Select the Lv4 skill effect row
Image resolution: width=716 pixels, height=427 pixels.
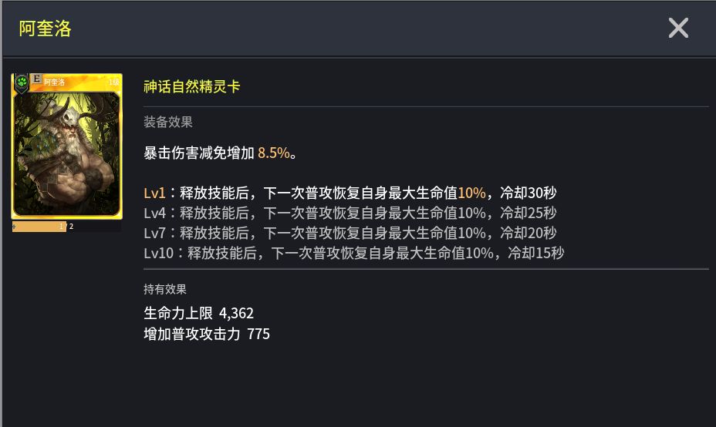tap(350, 213)
